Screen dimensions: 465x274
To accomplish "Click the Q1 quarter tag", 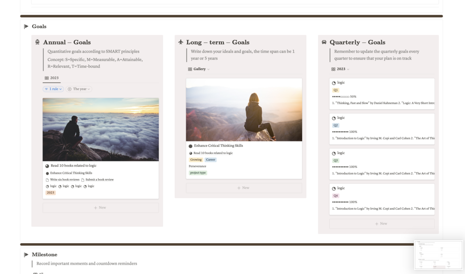I will 335,90.
